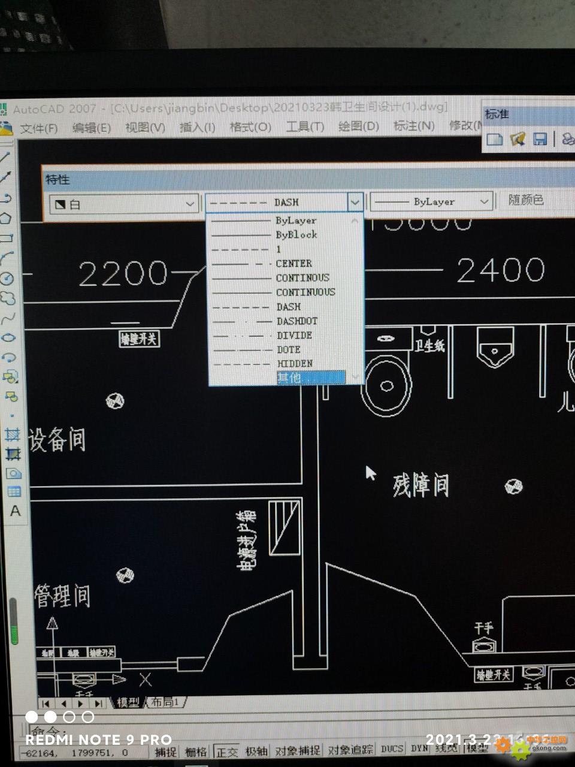Toggle DYN dynamic input in status bar
The width and height of the screenshot is (575, 767).
coord(419,748)
